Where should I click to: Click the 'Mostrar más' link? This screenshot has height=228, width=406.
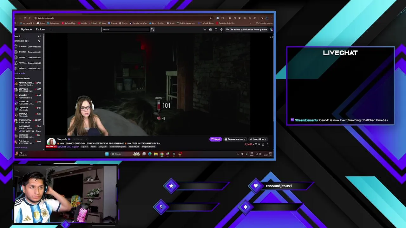point(19,73)
